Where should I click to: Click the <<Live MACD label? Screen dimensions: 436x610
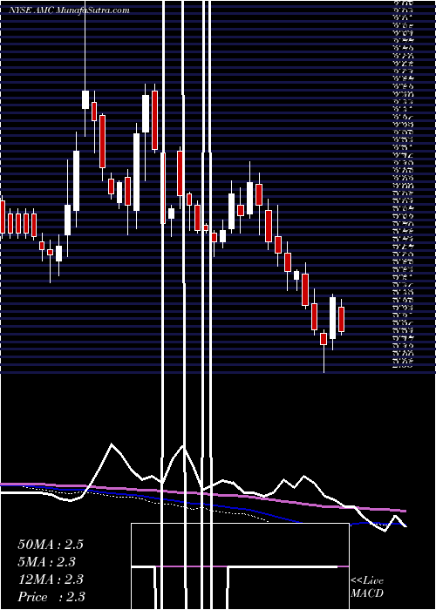coord(367,587)
